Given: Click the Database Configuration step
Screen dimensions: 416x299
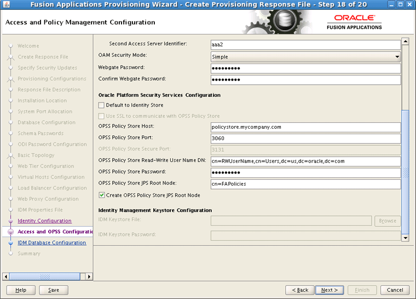Looking at the screenshot, I should [47, 123].
